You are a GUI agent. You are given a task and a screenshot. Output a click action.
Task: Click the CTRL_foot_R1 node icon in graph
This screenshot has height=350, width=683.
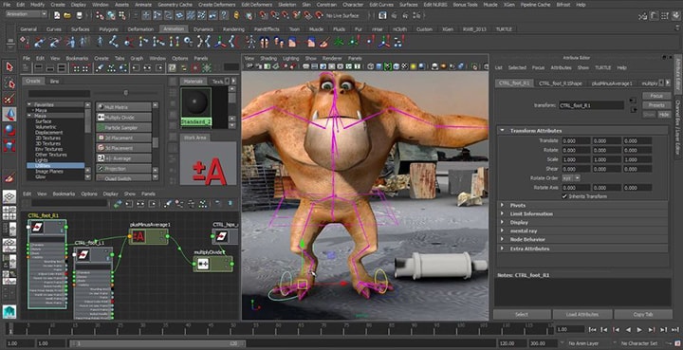pyautogui.click(x=37, y=227)
